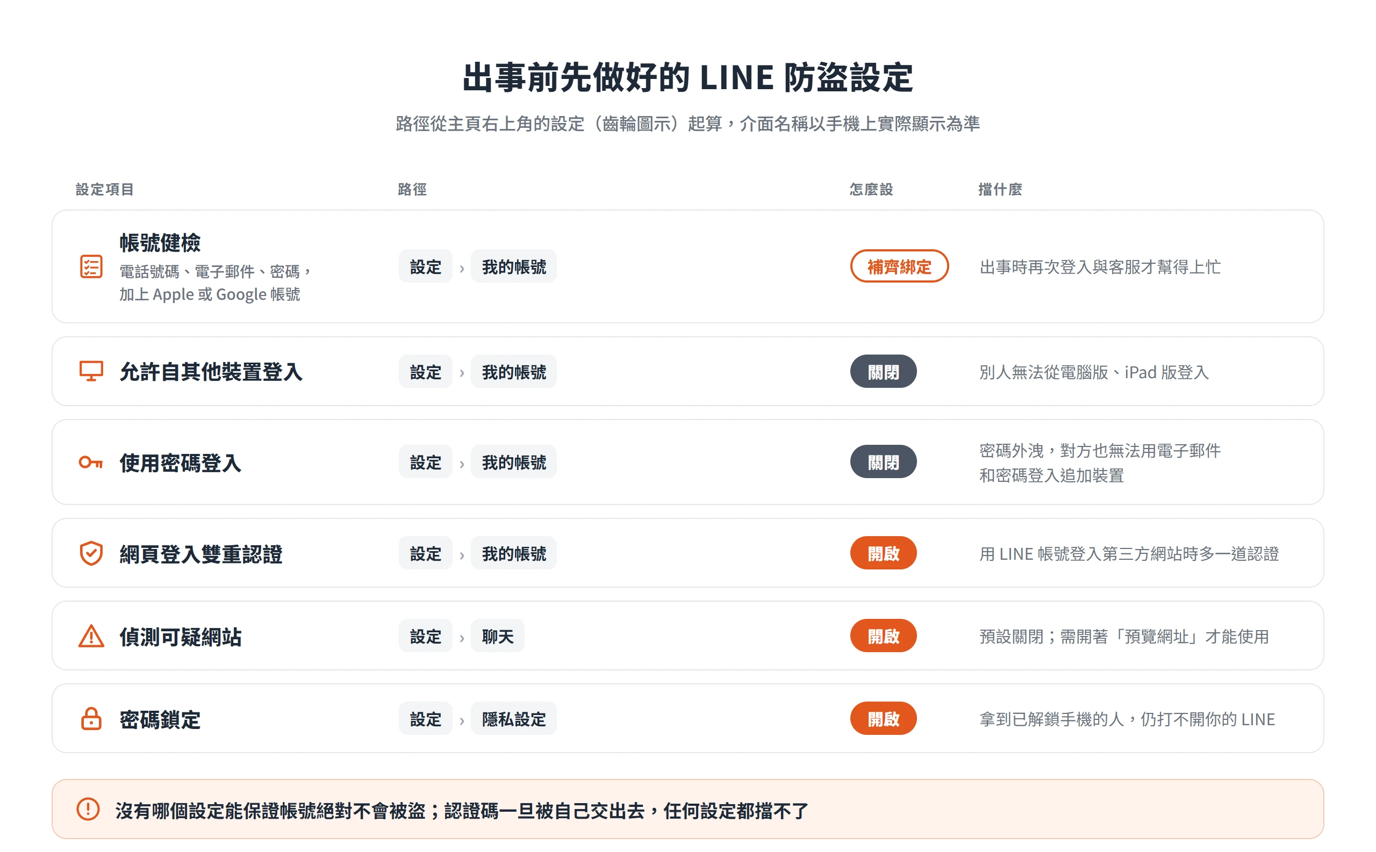The image size is (1376, 852).
Task: Click the 開啟 pill in 密碼鎖定 row
Action: [883, 718]
